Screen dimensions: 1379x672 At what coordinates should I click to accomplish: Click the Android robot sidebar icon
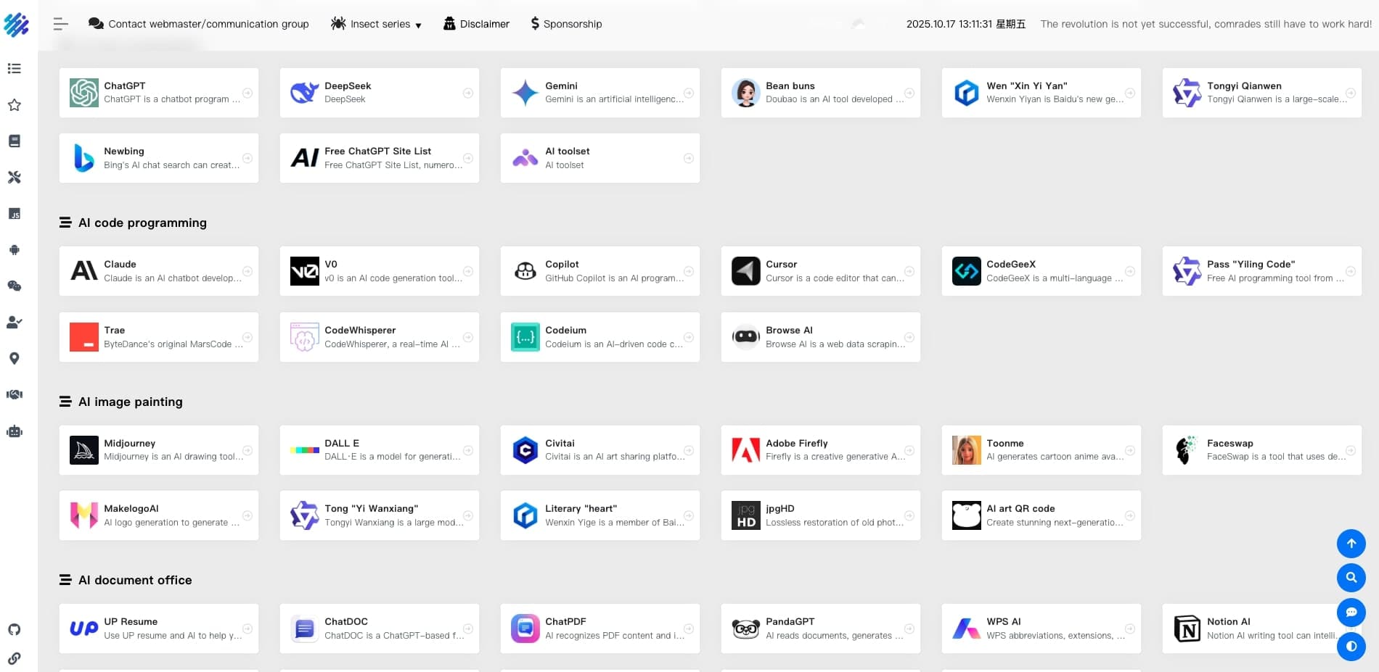pos(14,250)
